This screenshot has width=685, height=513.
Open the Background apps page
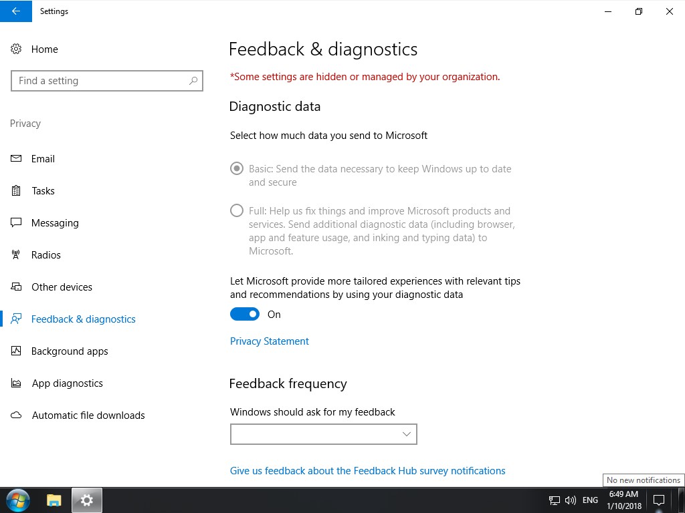click(x=70, y=351)
